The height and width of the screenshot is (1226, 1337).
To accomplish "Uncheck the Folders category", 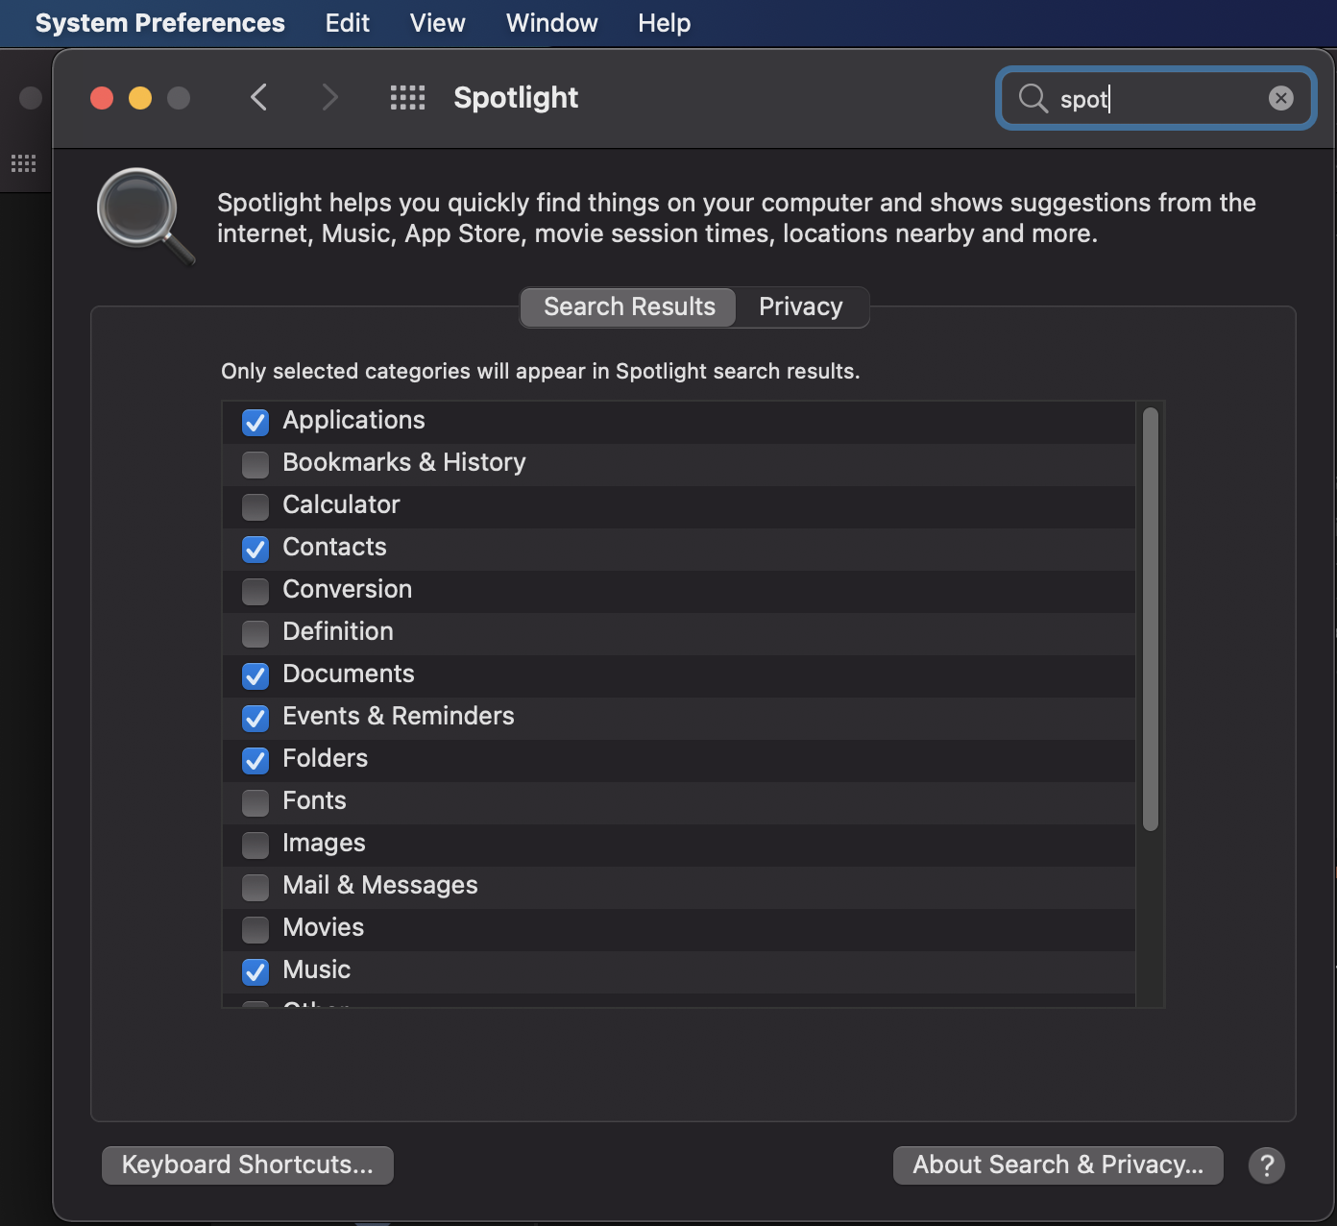I will coord(255,760).
